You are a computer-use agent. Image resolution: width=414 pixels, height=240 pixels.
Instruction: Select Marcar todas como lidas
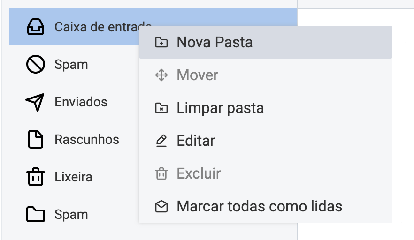pyautogui.click(x=259, y=206)
